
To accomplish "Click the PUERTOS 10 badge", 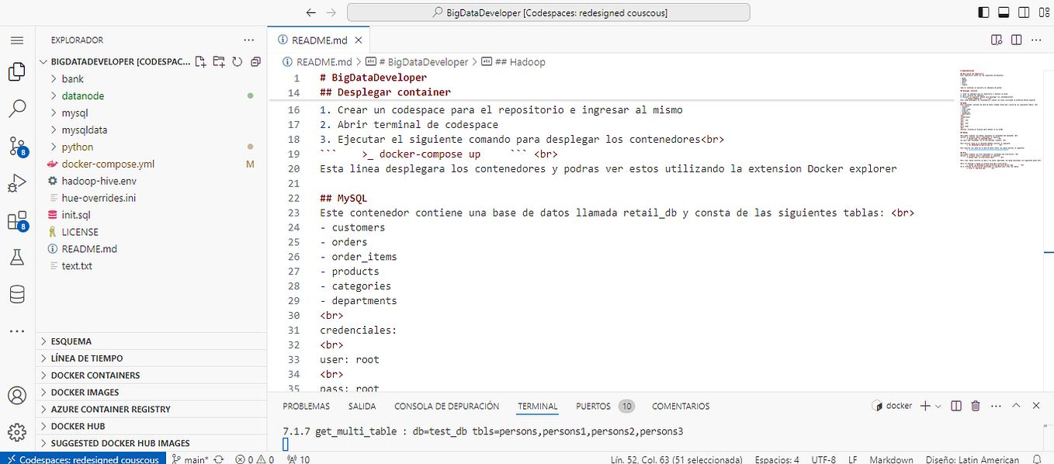I will pyautogui.click(x=604, y=406).
